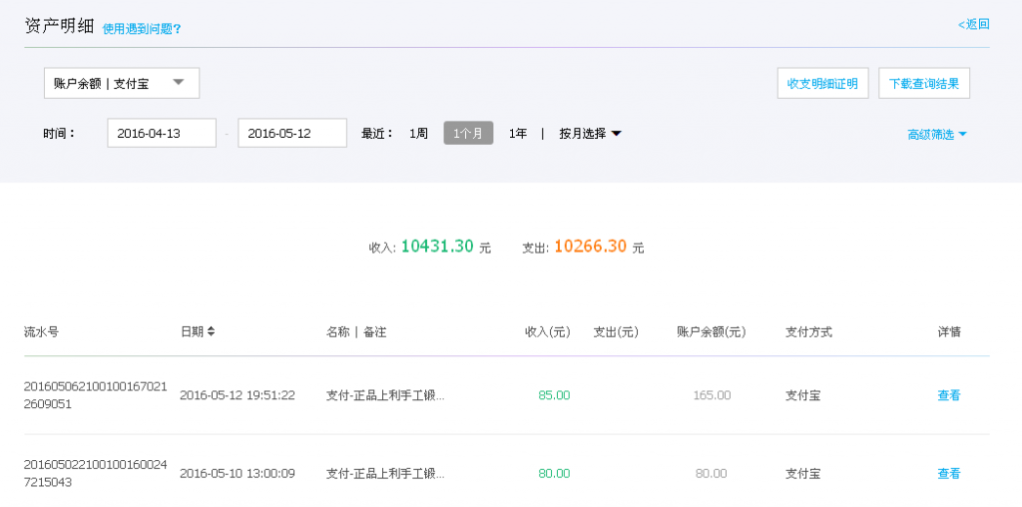The height and width of the screenshot is (507, 1022).
Task: Sort transactions using the 日期 sort arrows
Action: [x=212, y=331]
